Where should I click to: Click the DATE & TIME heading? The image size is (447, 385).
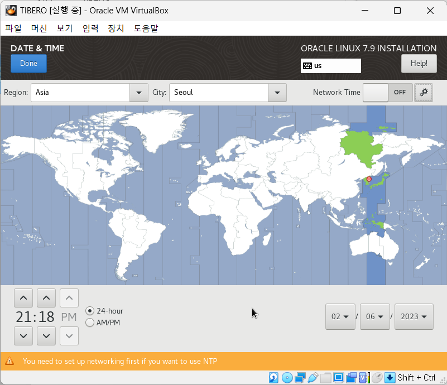[x=37, y=49]
